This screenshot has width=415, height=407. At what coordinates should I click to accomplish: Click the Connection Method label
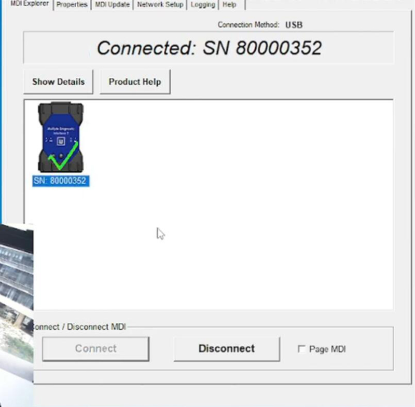248,25
